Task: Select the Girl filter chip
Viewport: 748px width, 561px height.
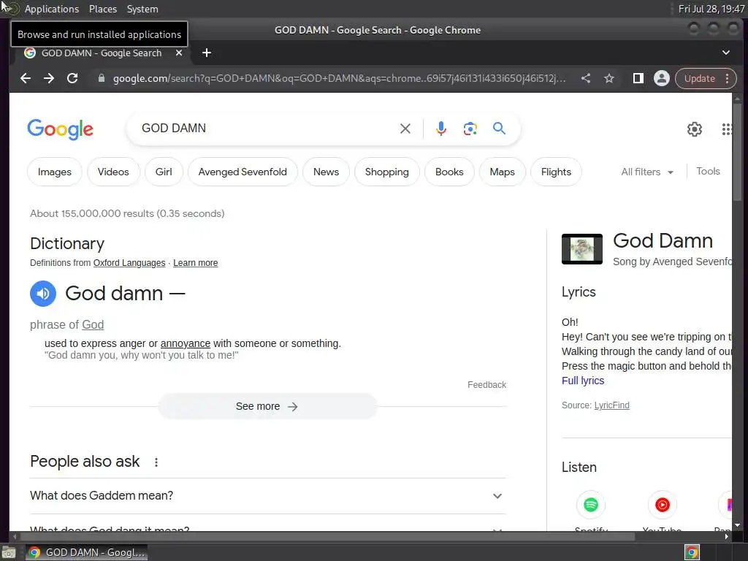Action: pyautogui.click(x=164, y=172)
